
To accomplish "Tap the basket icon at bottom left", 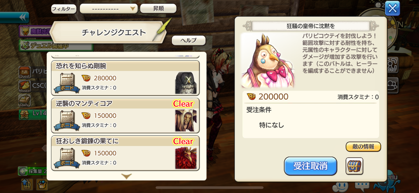I will pyautogui.click(x=42, y=184).
